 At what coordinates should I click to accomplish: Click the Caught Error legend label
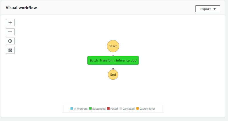pyautogui.click(x=148, y=108)
